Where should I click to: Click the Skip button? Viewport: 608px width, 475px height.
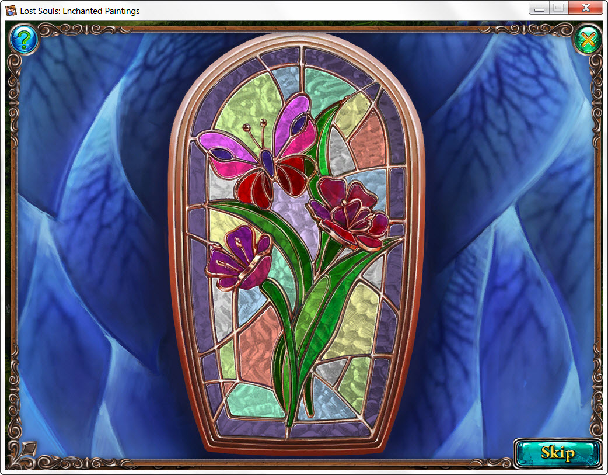pos(557,453)
